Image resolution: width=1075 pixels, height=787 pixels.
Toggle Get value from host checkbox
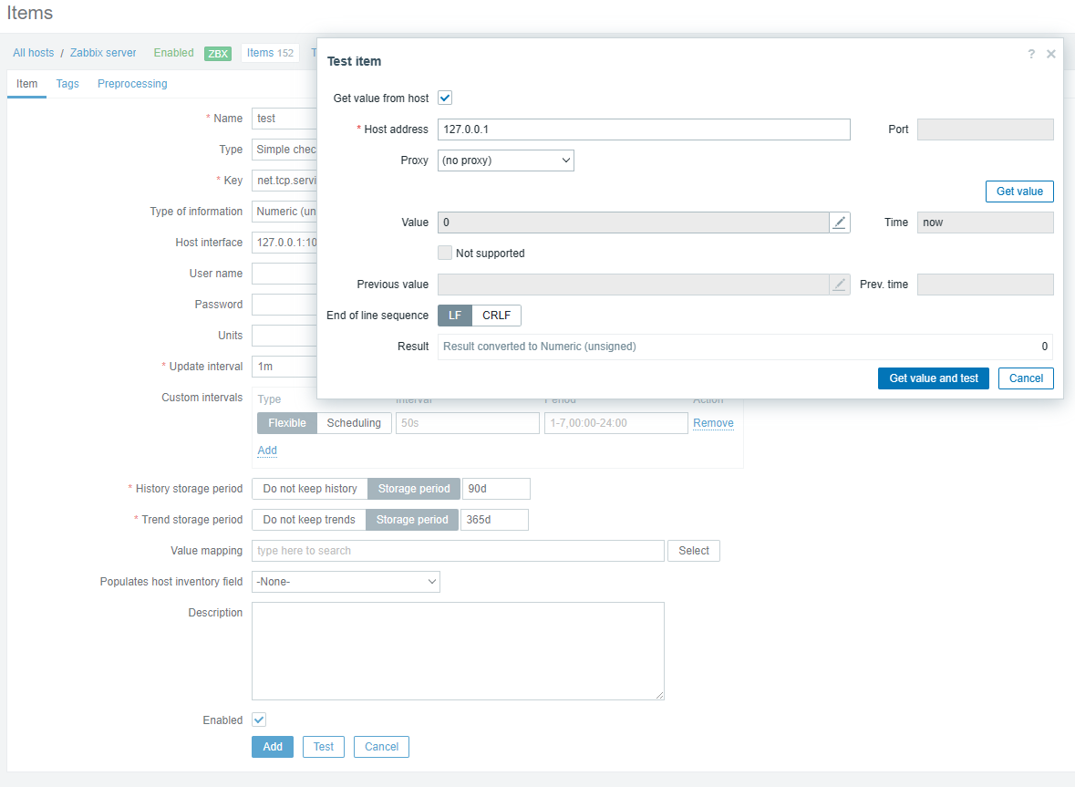click(x=445, y=98)
